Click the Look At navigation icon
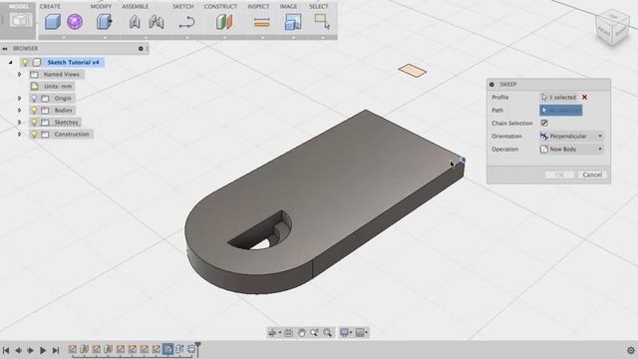 [x=288, y=333]
